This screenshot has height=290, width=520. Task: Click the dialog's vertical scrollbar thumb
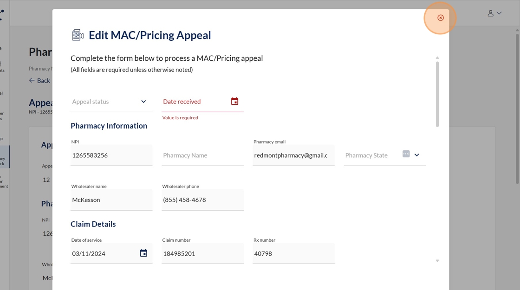pos(437,94)
